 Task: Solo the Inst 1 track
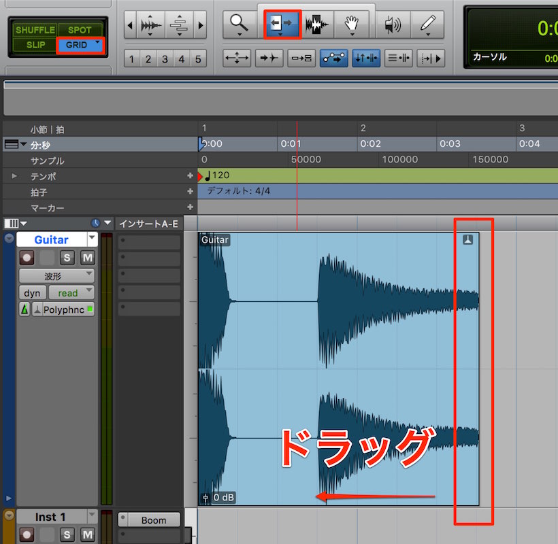[67, 534]
